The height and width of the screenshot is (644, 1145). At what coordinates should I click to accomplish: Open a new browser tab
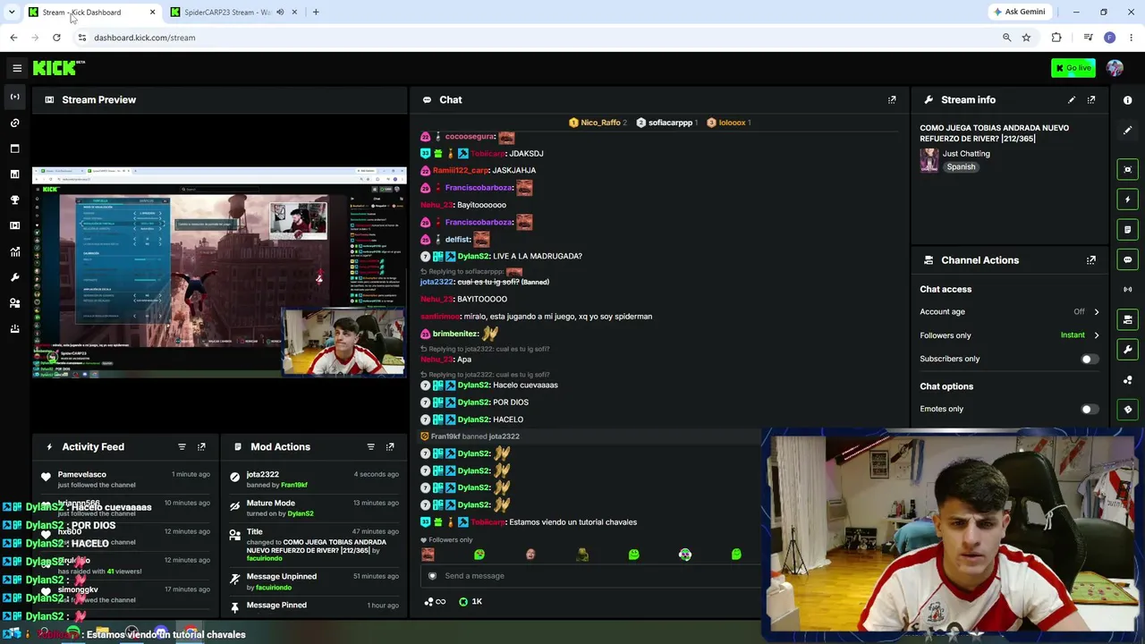point(316,13)
